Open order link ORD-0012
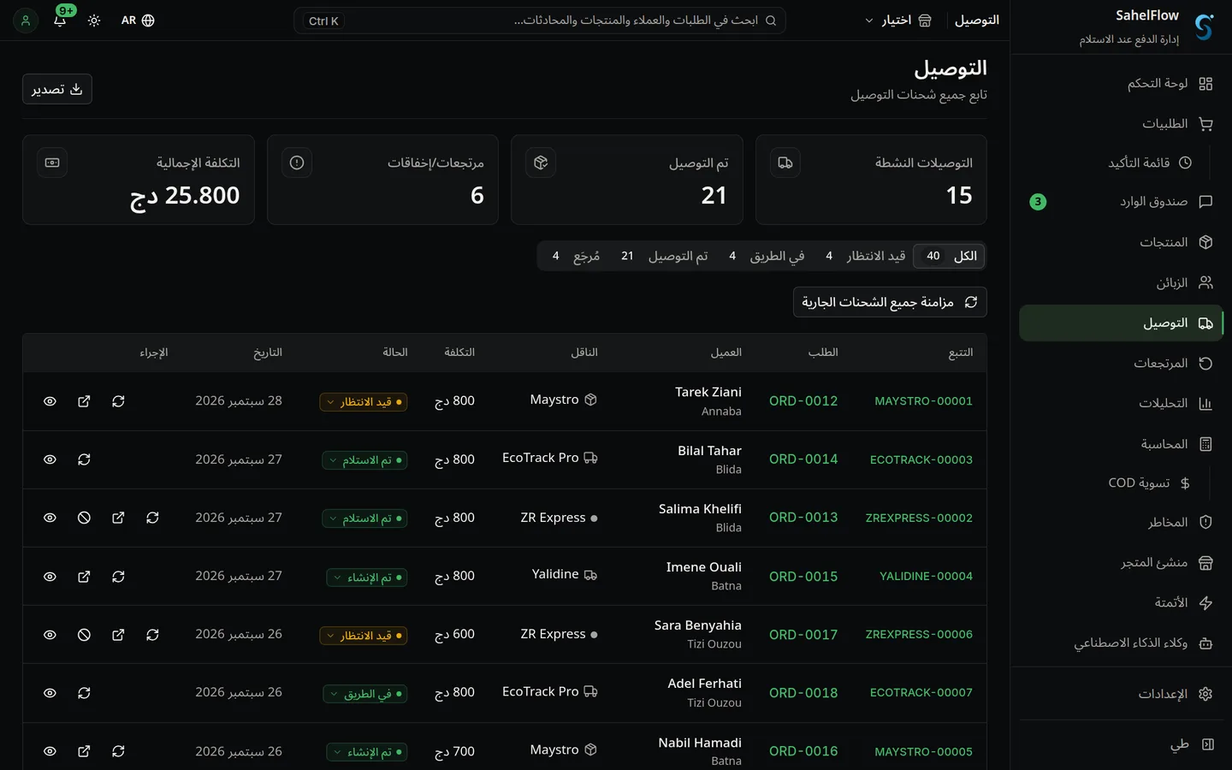 pos(803,401)
